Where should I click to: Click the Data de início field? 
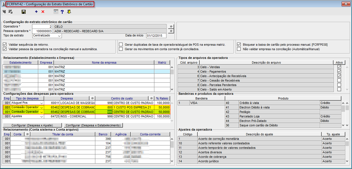click(x=156, y=36)
